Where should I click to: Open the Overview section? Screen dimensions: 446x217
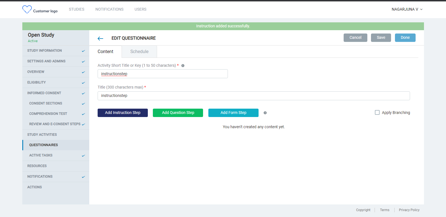coord(56,72)
